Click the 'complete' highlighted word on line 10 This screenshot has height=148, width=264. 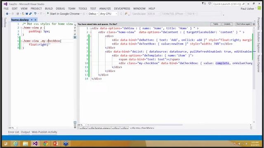pos(222,63)
